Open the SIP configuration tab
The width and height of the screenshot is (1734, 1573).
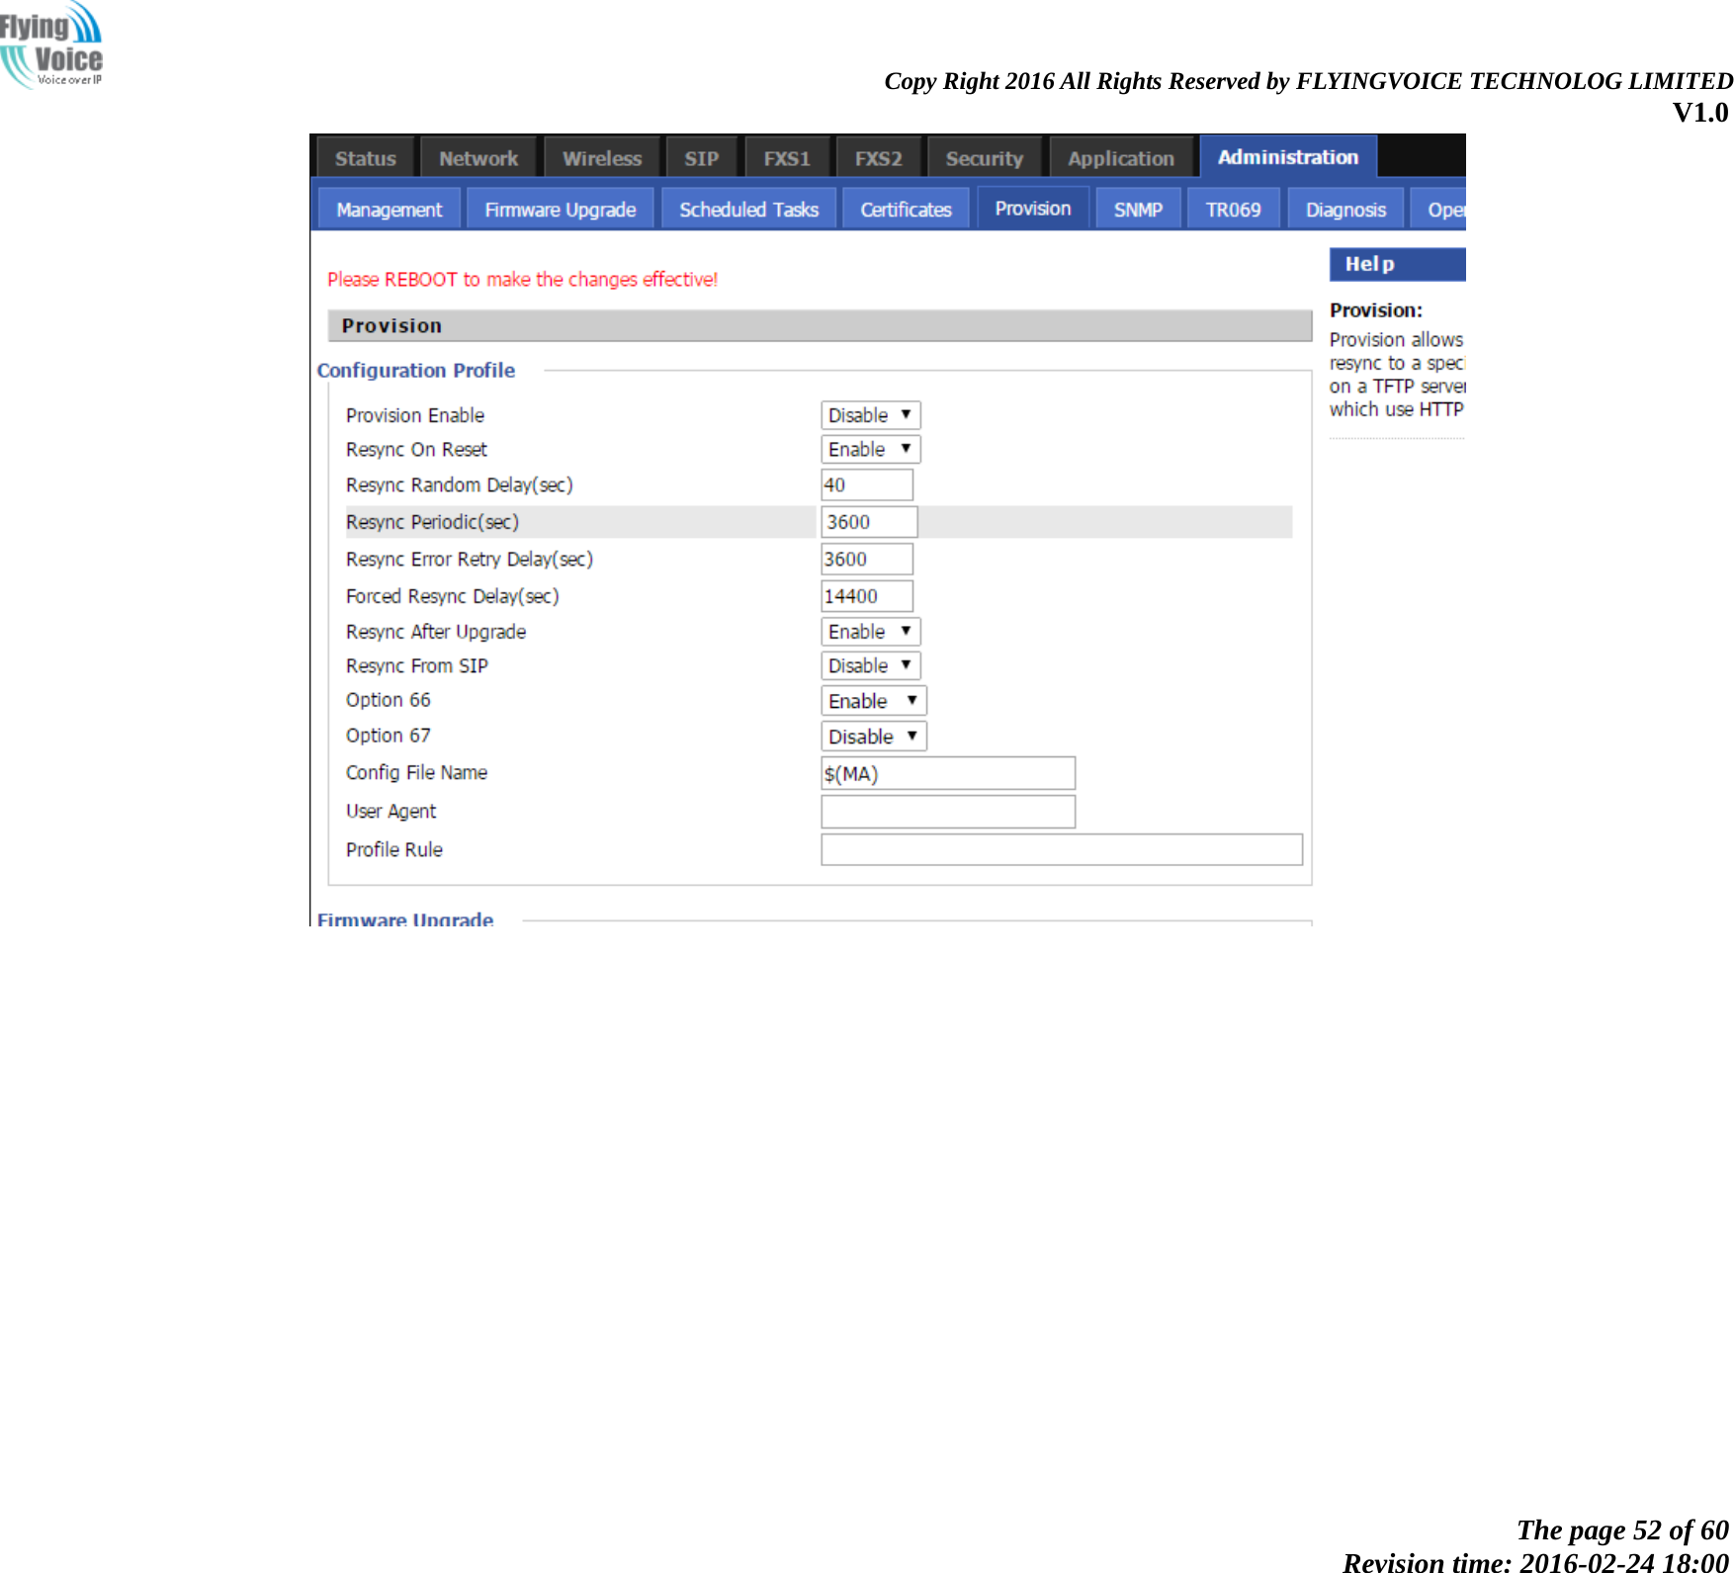pos(701,157)
